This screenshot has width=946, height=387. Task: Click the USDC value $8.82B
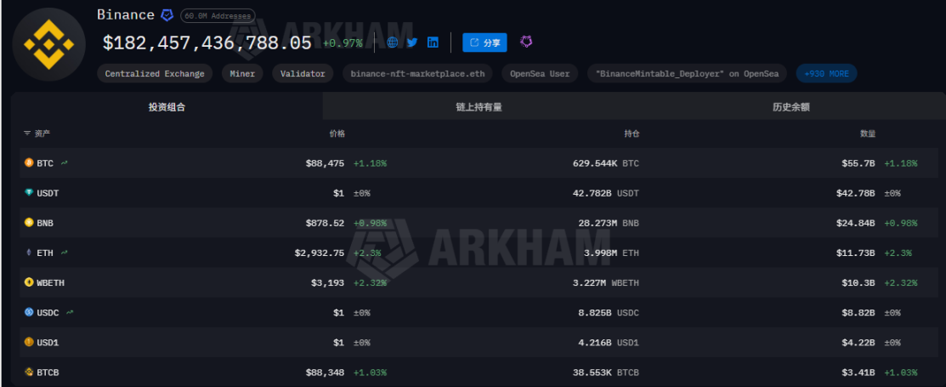858,313
